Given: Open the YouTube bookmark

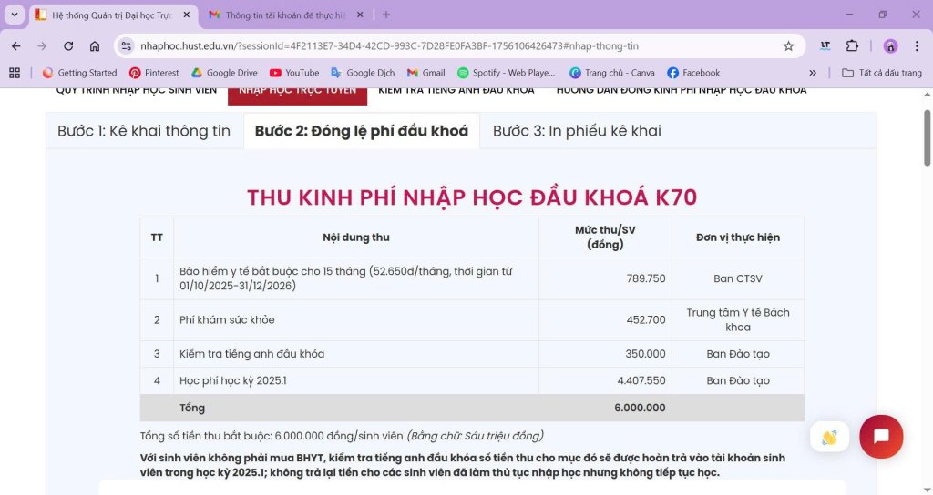Looking at the screenshot, I should (294, 73).
